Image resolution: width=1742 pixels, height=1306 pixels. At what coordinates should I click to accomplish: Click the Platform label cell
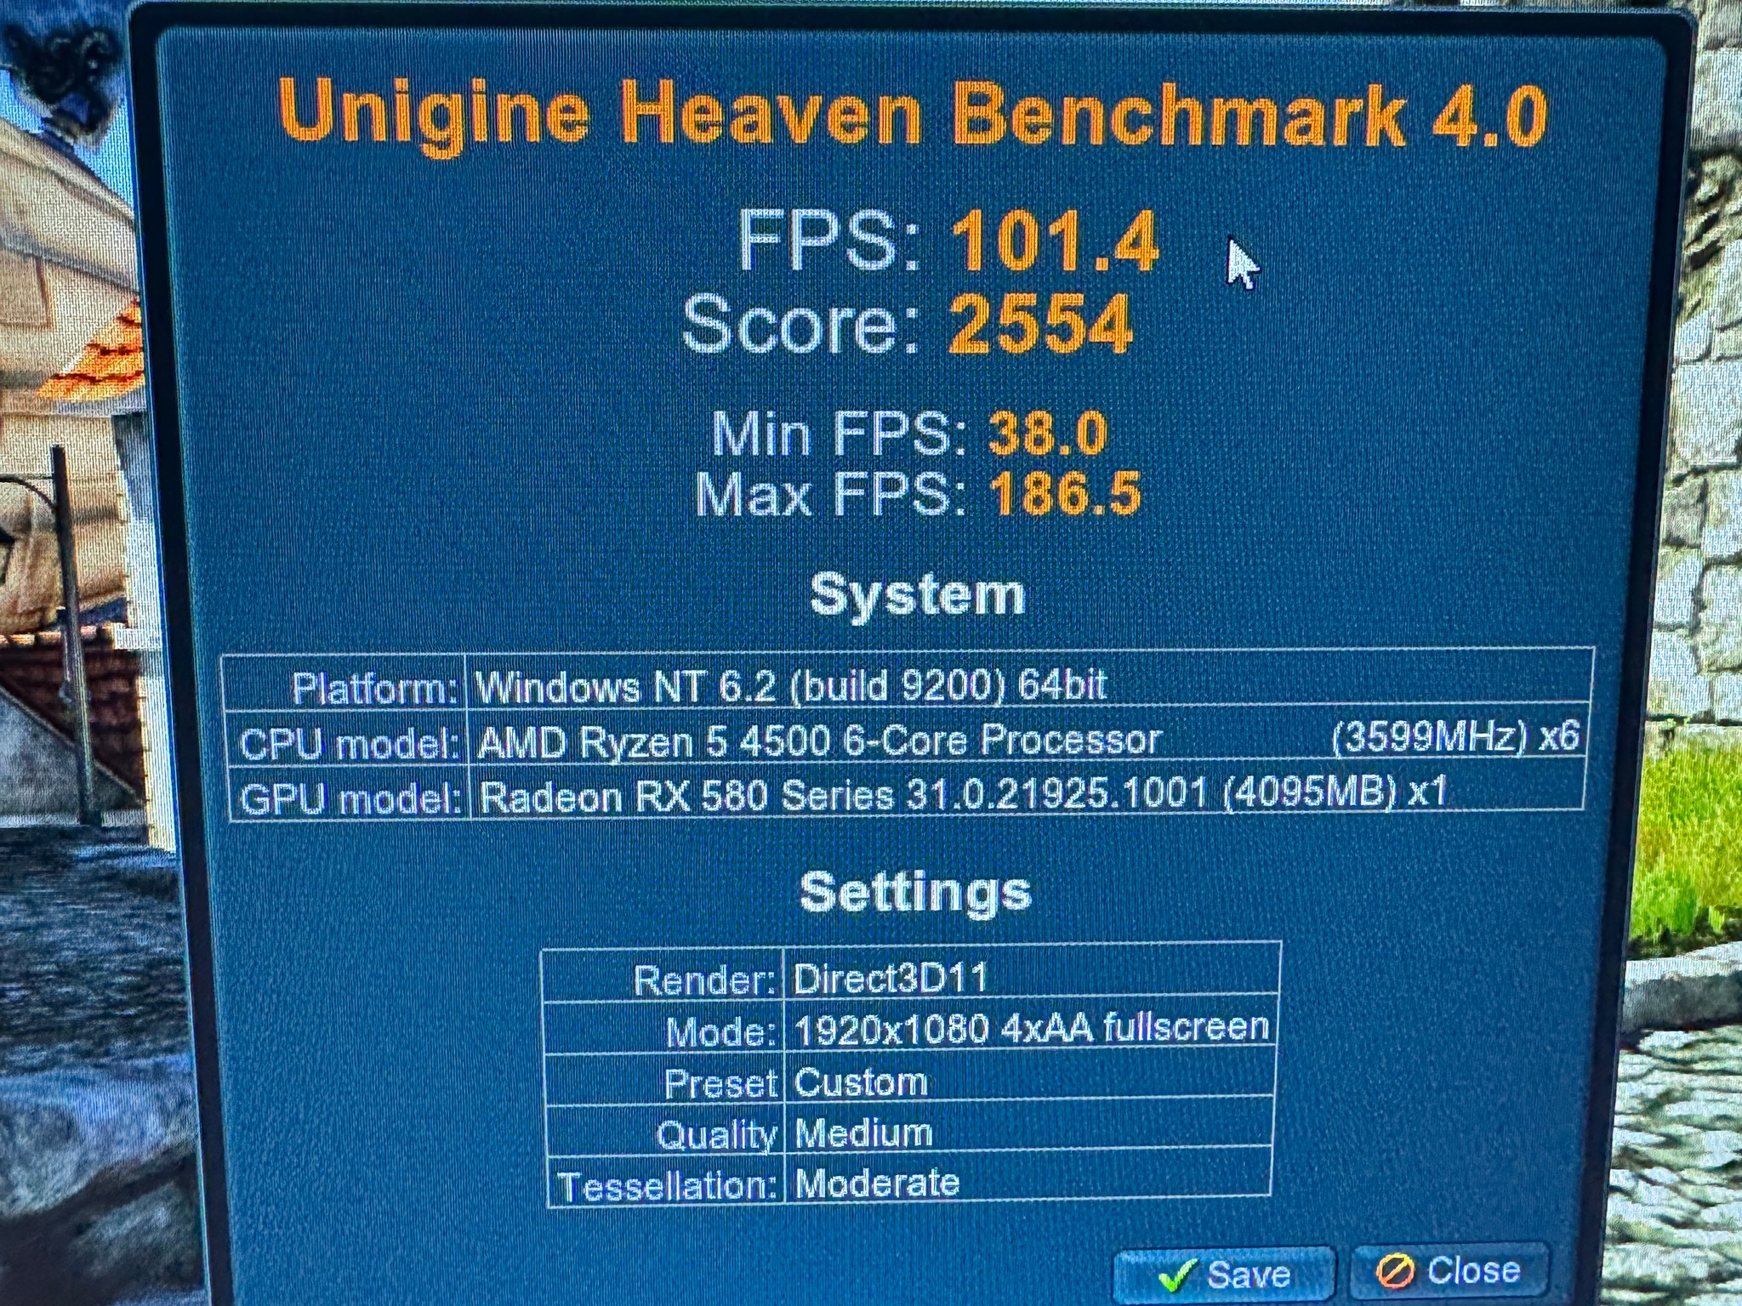345,684
